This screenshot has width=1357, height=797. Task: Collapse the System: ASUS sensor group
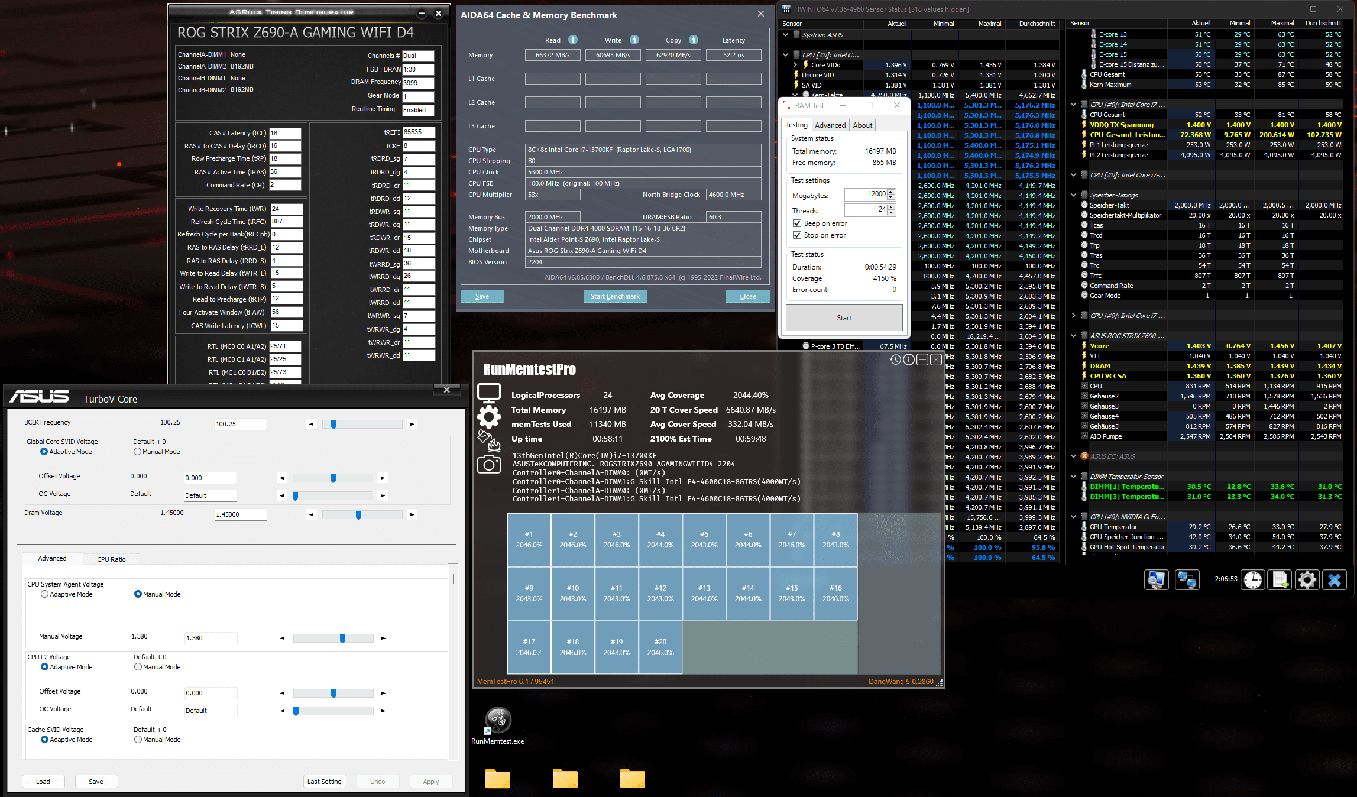786,35
